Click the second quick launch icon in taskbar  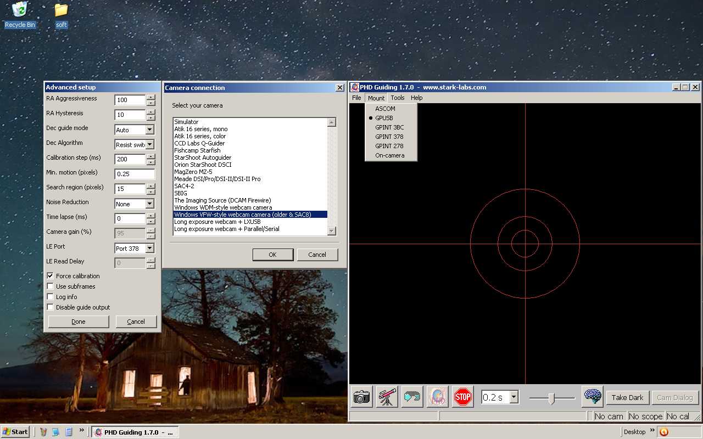56,432
